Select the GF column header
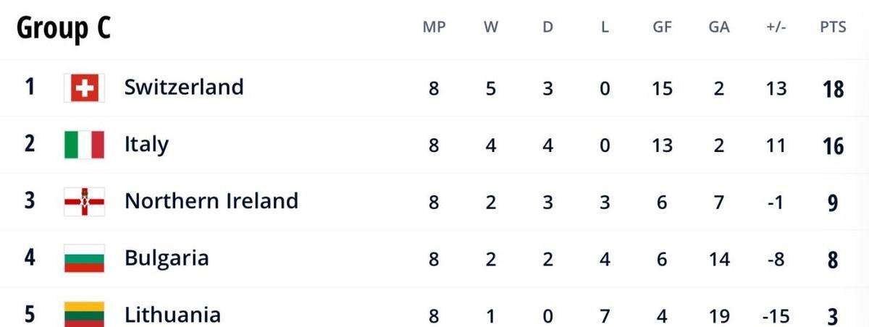Screen dimensions: 869x327 662,27
